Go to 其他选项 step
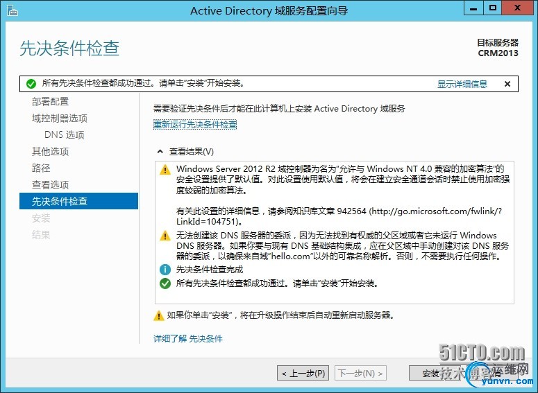The image size is (538, 393). click(x=50, y=151)
